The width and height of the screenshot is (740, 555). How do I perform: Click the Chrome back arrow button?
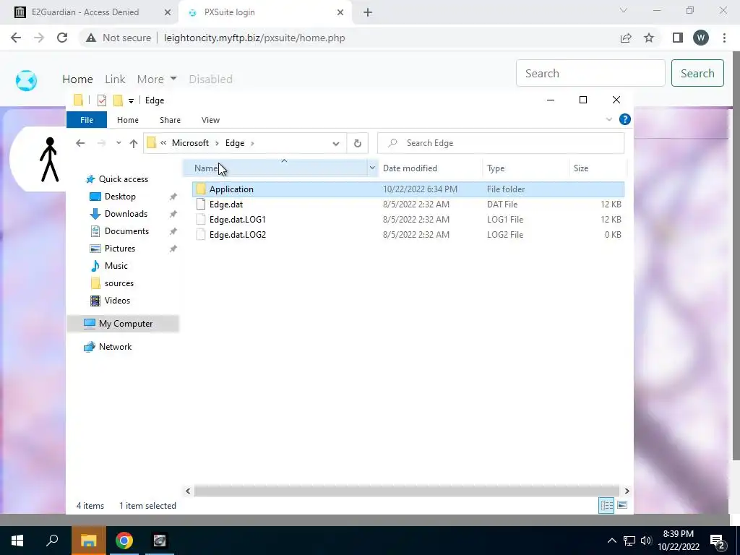(x=16, y=38)
